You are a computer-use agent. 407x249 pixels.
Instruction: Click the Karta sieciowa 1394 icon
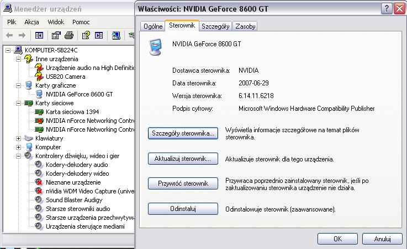(x=39, y=112)
